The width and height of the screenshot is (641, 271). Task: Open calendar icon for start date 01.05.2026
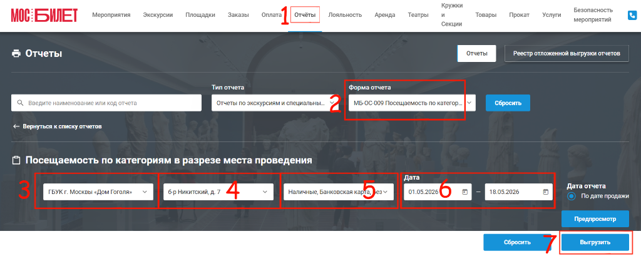(x=464, y=192)
